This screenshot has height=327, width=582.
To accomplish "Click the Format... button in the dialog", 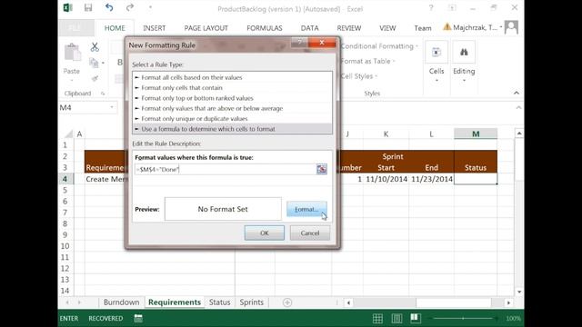I will (306, 209).
